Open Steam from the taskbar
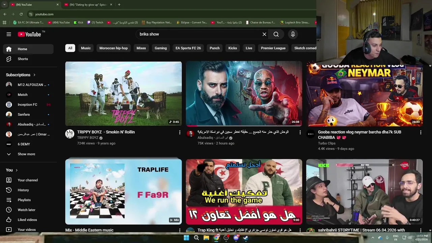Image resolution: width=432 pixels, height=243 pixels. point(246,238)
